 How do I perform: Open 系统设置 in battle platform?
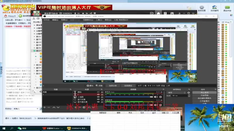[x=202, y=8]
